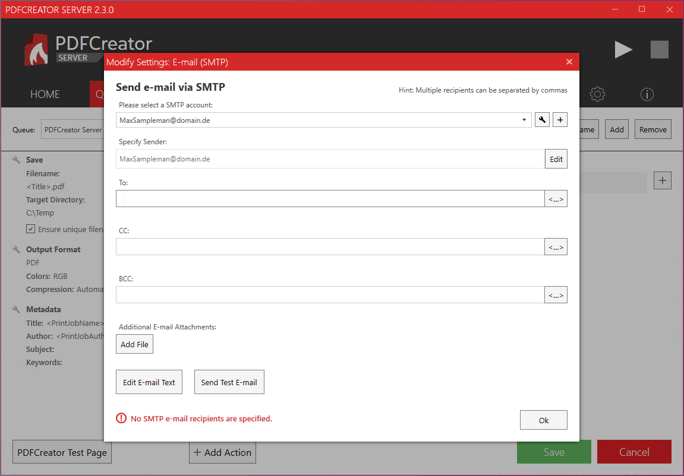Open the info/about page
The image size is (684, 476).
[647, 94]
